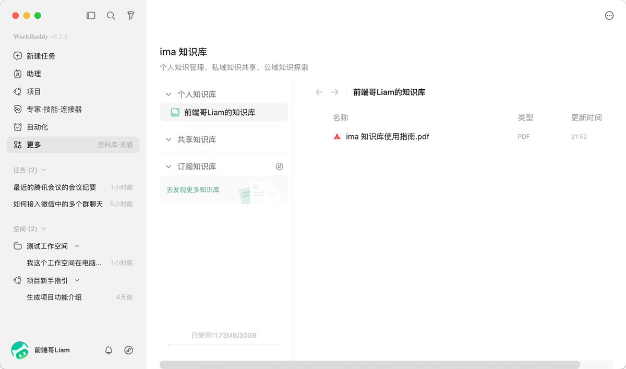Open the notification bell icon

tap(109, 350)
